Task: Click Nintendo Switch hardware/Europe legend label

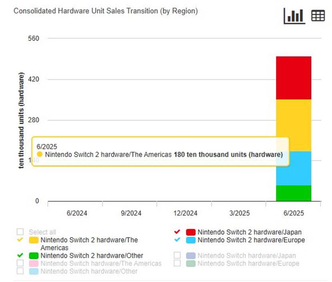Action: click(248, 263)
